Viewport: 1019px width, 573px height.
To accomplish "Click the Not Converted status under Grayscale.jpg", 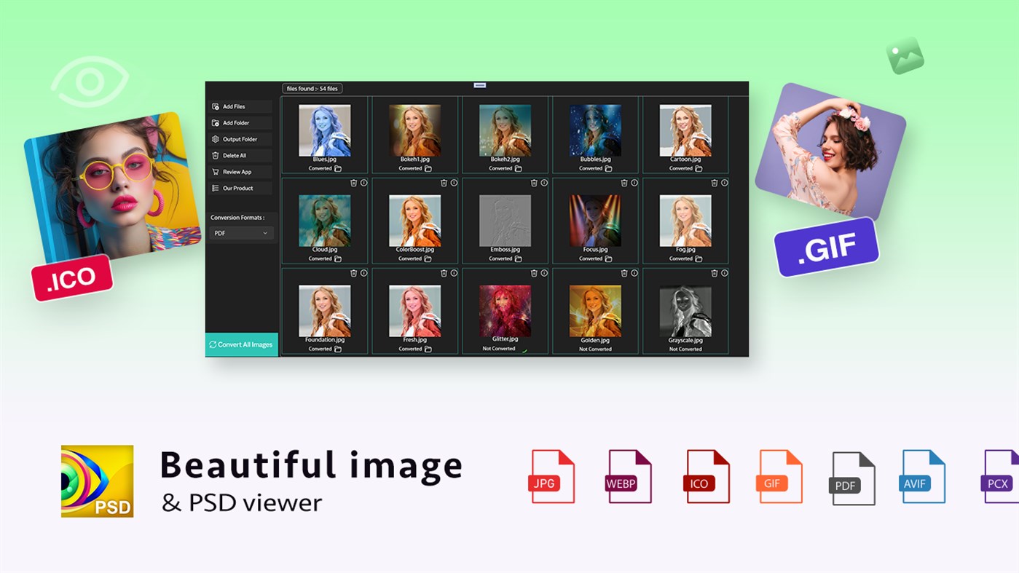I will (685, 348).
